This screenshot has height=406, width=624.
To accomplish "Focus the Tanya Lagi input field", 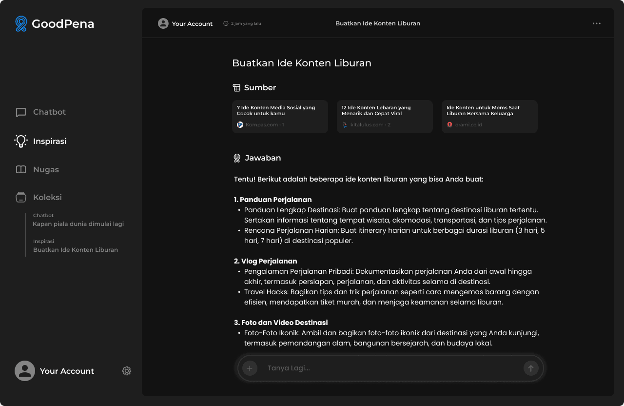I will tap(390, 368).
